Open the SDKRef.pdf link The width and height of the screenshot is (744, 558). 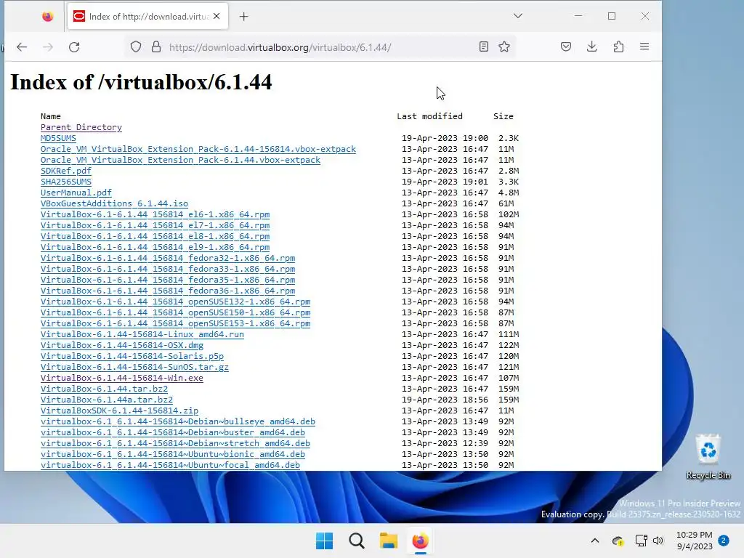coord(66,171)
